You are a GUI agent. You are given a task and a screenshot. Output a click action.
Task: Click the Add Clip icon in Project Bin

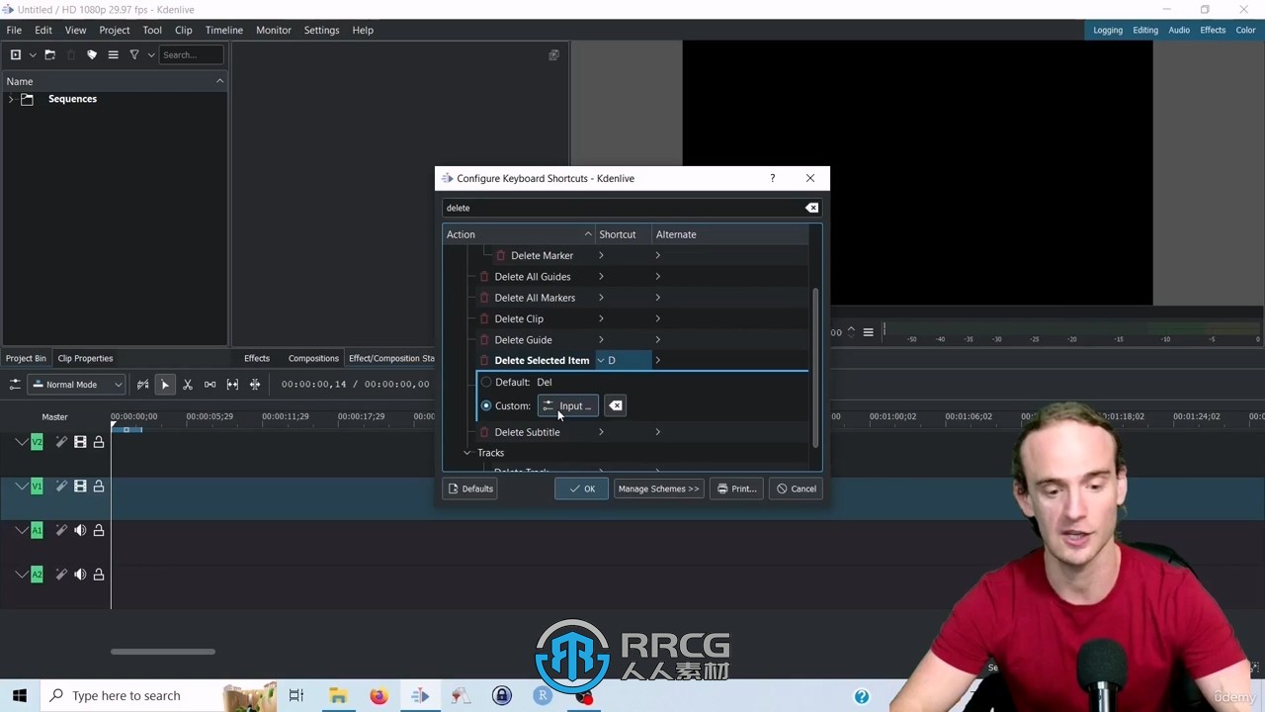click(15, 54)
